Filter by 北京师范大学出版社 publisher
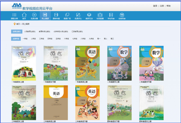This screenshot has width=181, height=123. [61, 31]
